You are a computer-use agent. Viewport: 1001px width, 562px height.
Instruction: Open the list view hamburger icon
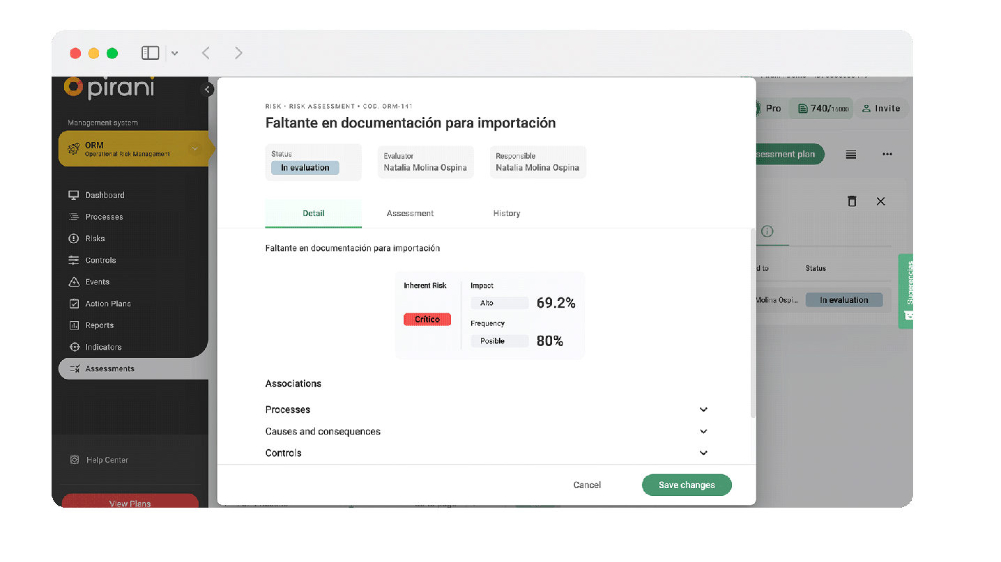click(x=850, y=154)
